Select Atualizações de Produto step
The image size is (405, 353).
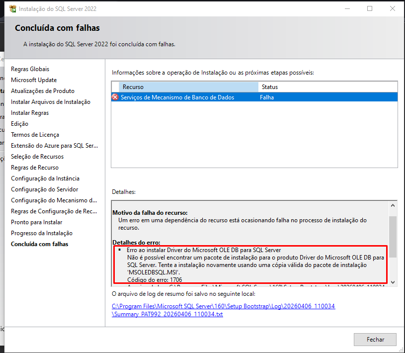(43, 90)
